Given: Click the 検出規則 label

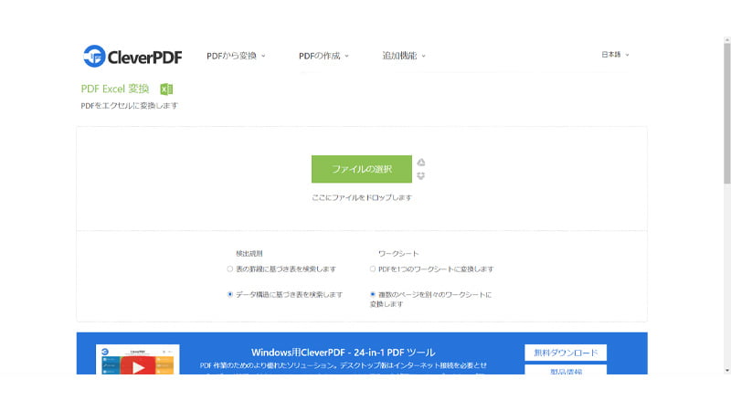Looking at the screenshot, I should point(249,254).
